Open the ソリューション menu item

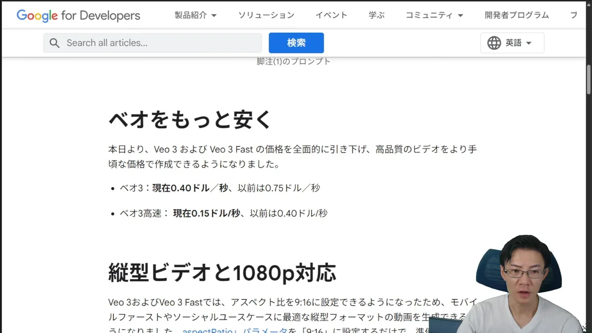tap(266, 15)
